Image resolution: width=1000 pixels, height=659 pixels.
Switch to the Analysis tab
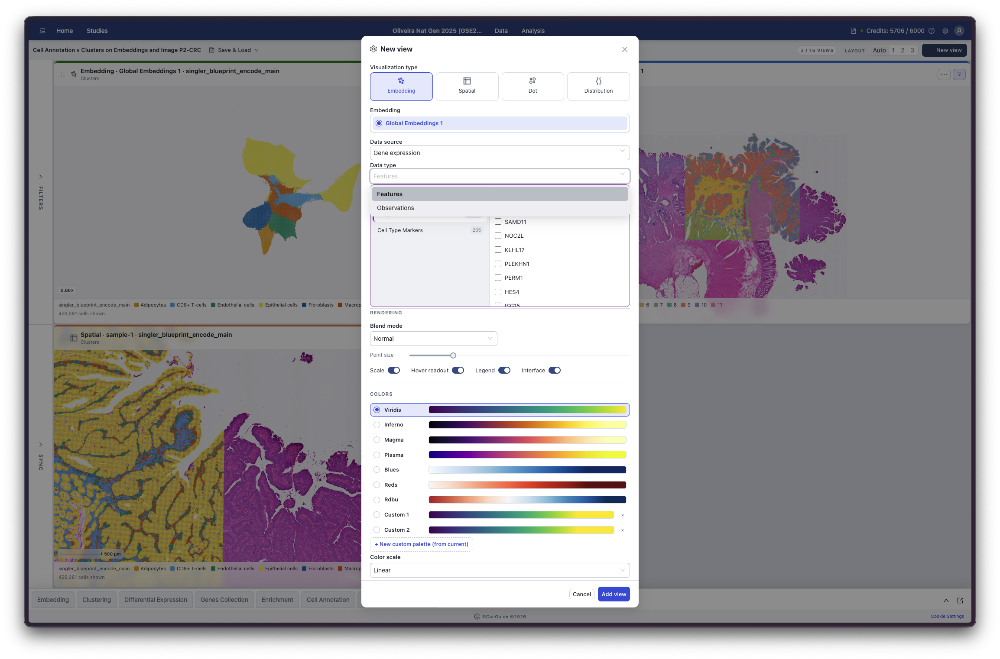tap(533, 31)
